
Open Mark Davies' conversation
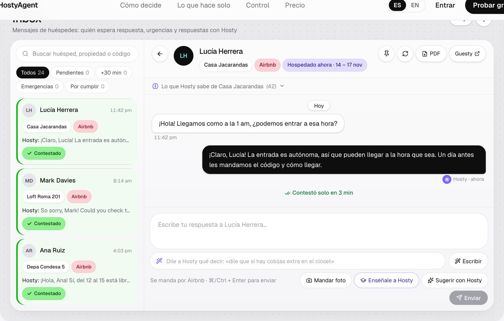pyautogui.click(x=77, y=202)
